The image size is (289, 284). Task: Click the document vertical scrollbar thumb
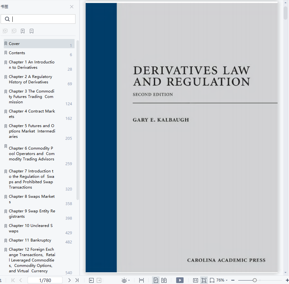point(286,13)
